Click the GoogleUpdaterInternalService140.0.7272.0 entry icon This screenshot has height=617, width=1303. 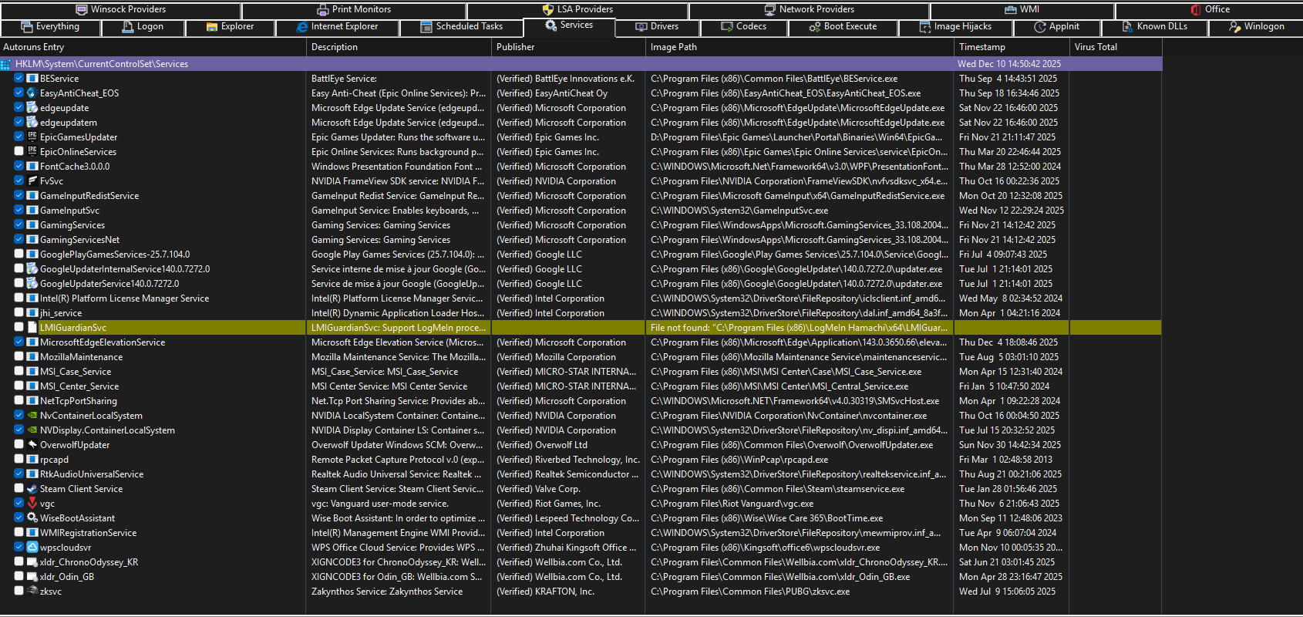(x=32, y=269)
